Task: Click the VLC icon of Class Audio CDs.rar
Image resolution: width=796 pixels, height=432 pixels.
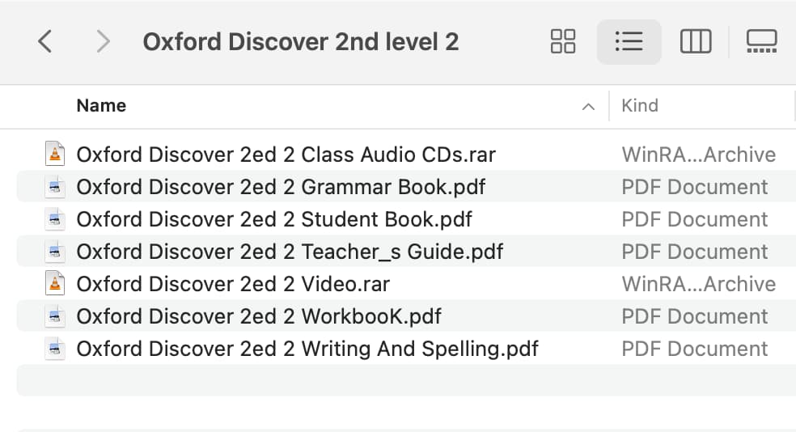Action: (55, 154)
